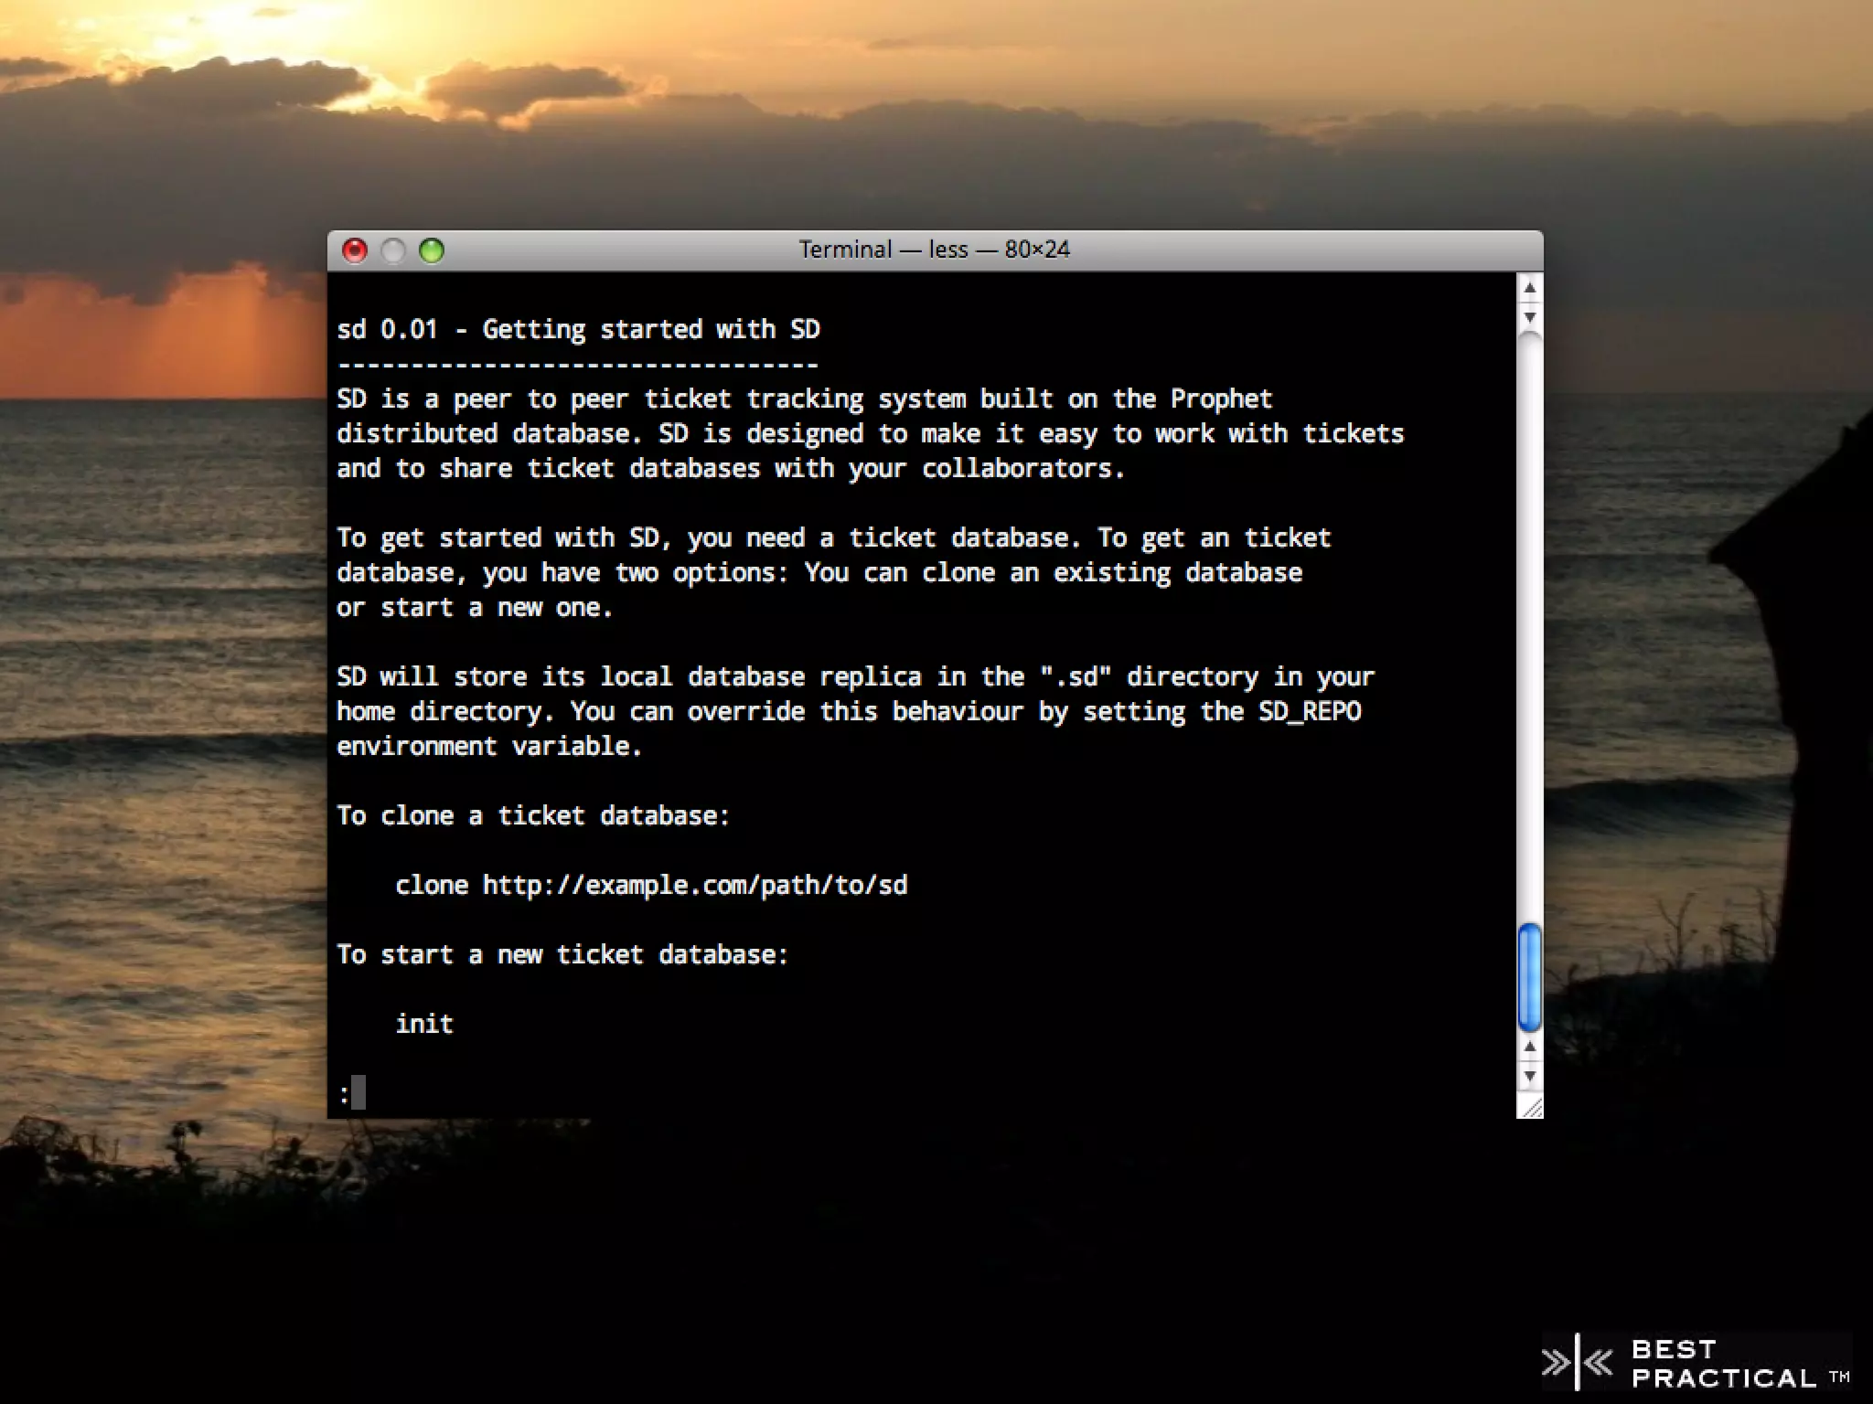Viewport: 1873px width, 1404px height.
Task: Click the Terminal title bar text
Action: tap(934, 250)
